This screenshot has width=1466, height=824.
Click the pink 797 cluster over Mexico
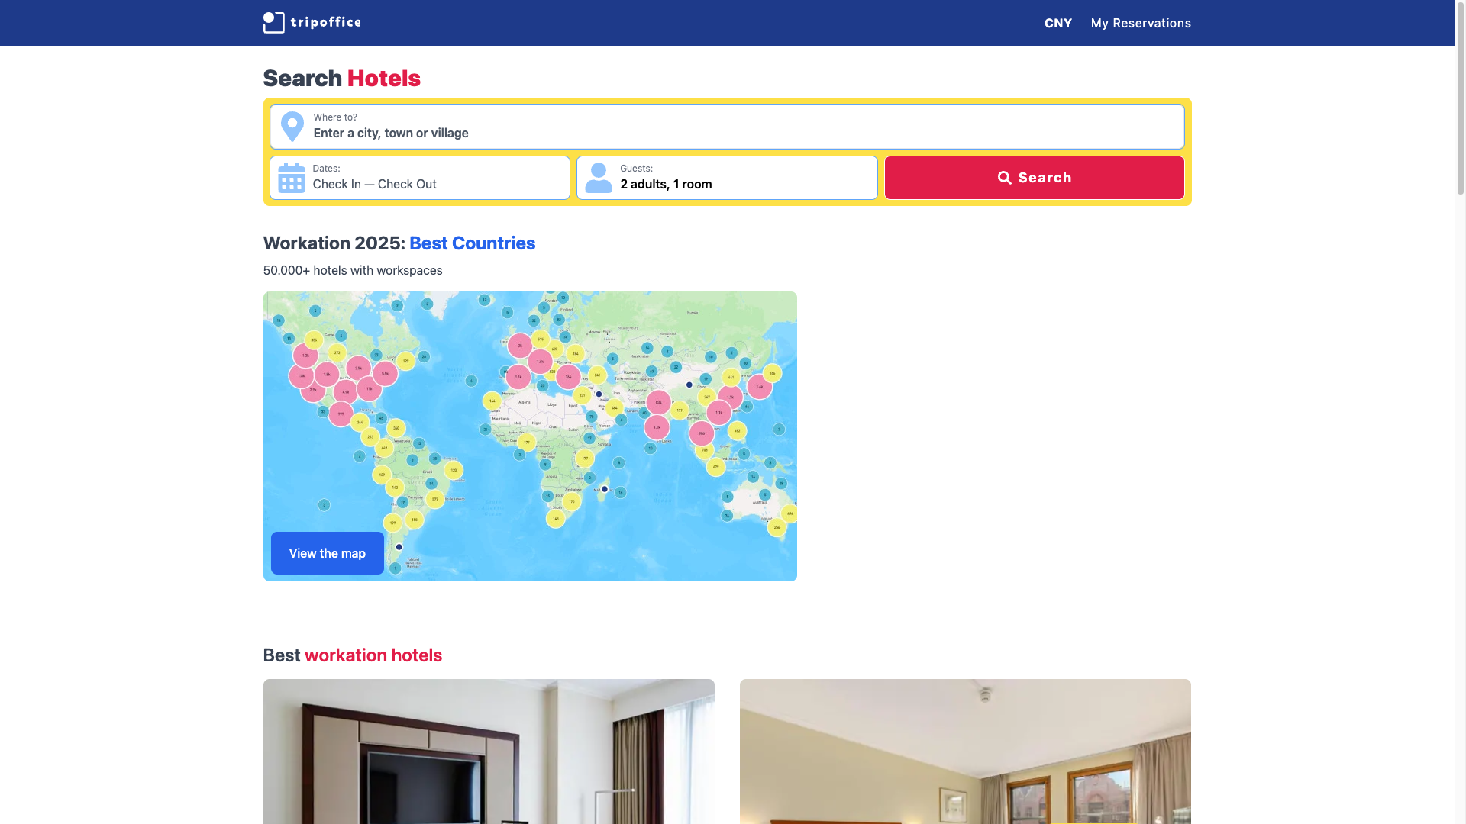[341, 414]
